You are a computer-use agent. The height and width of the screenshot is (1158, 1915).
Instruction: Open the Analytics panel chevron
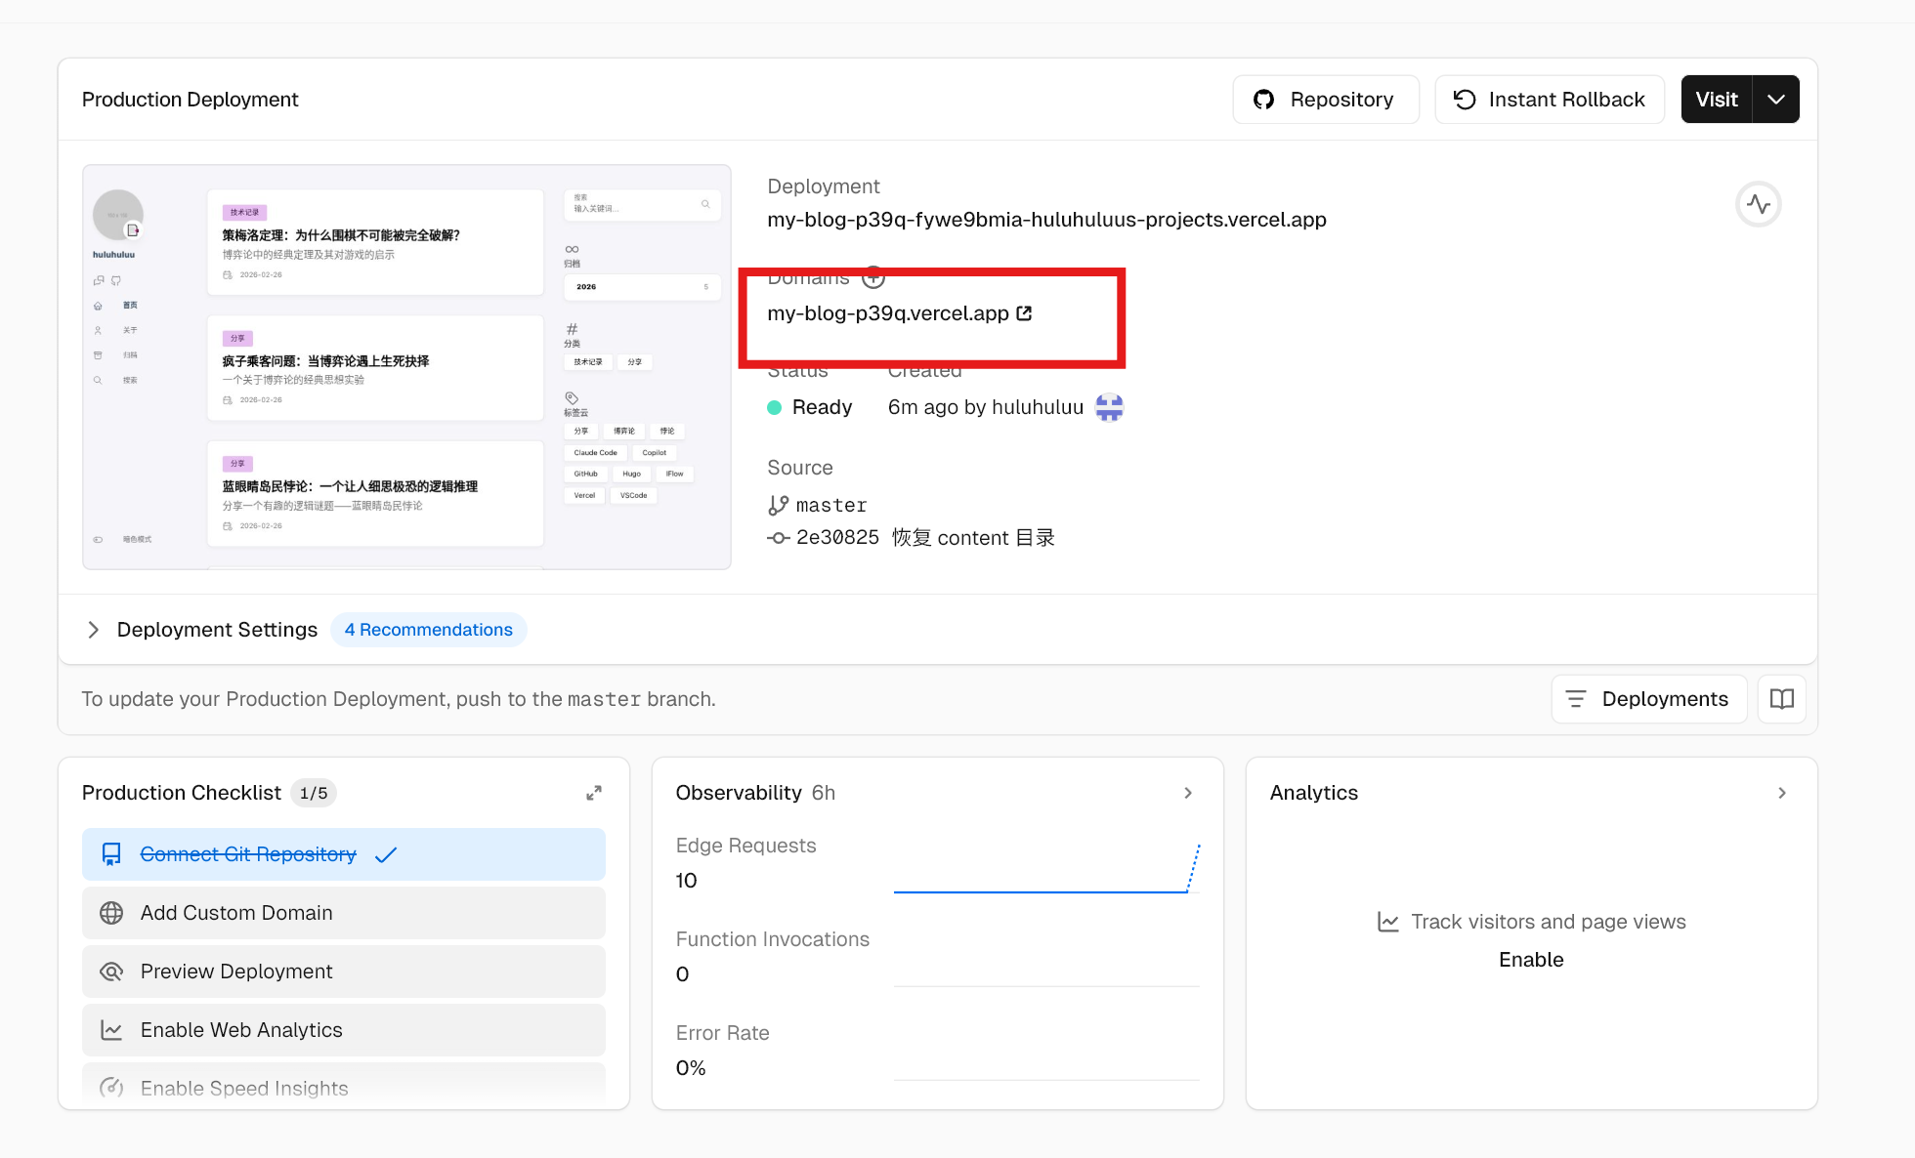tap(1782, 793)
